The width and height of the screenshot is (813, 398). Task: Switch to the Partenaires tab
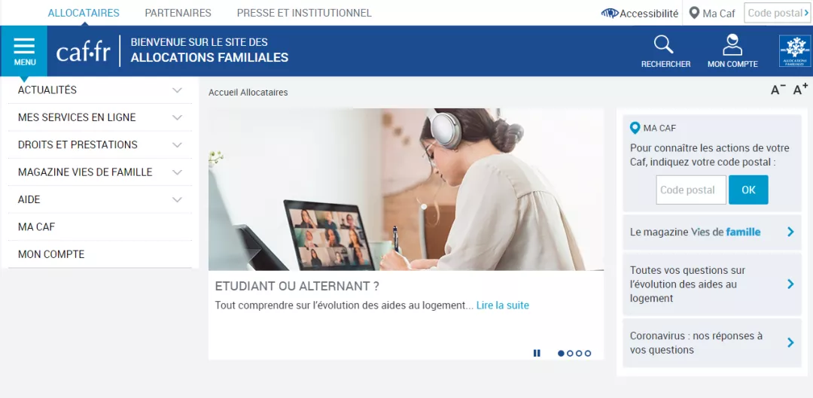178,13
